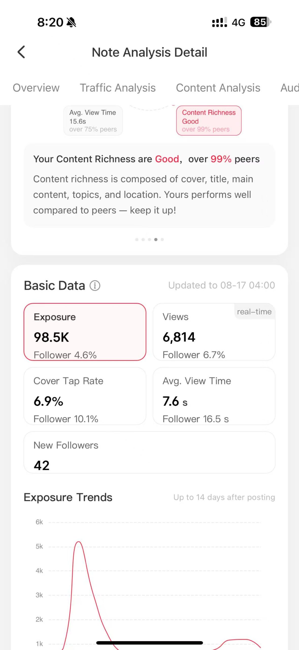Switch to the Overview tab

[x=36, y=88]
